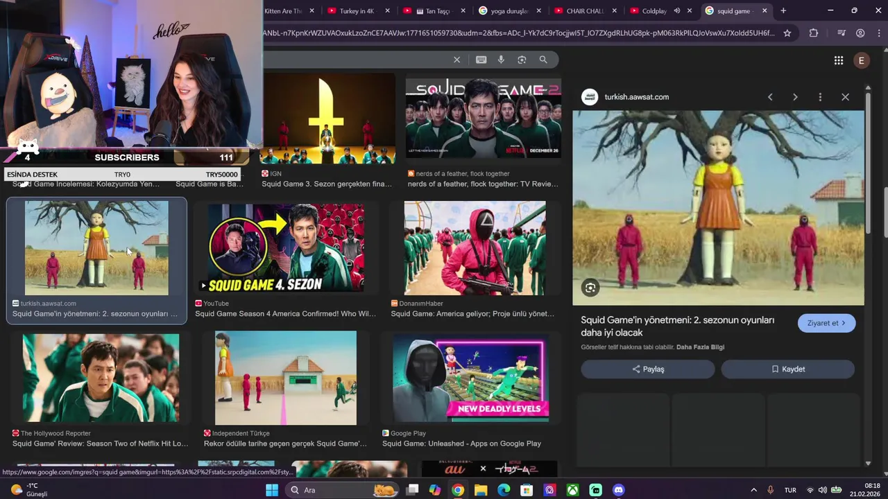Screen dimensions: 888x499
Task: Open the Squid Game Unleashed Google Play thumbnail
Action: point(471,378)
